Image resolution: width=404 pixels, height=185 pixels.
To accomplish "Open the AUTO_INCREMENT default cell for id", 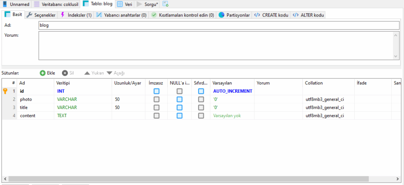I will [x=232, y=91].
